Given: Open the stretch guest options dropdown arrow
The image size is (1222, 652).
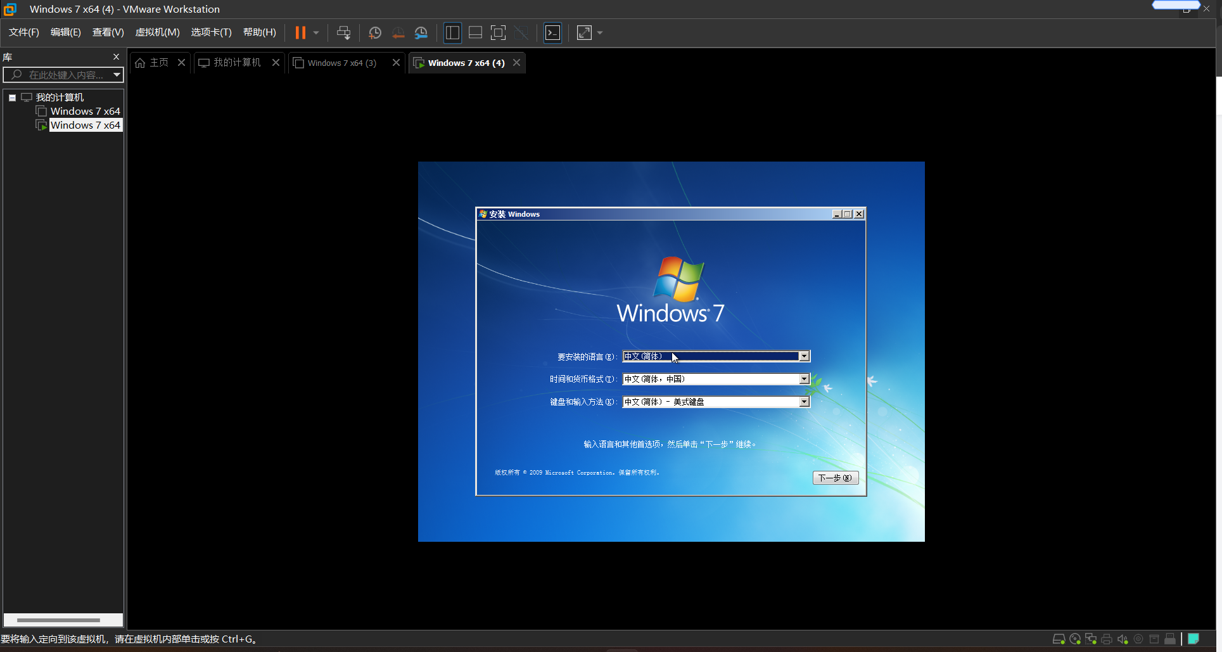Looking at the screenshot, I should 600,33.
